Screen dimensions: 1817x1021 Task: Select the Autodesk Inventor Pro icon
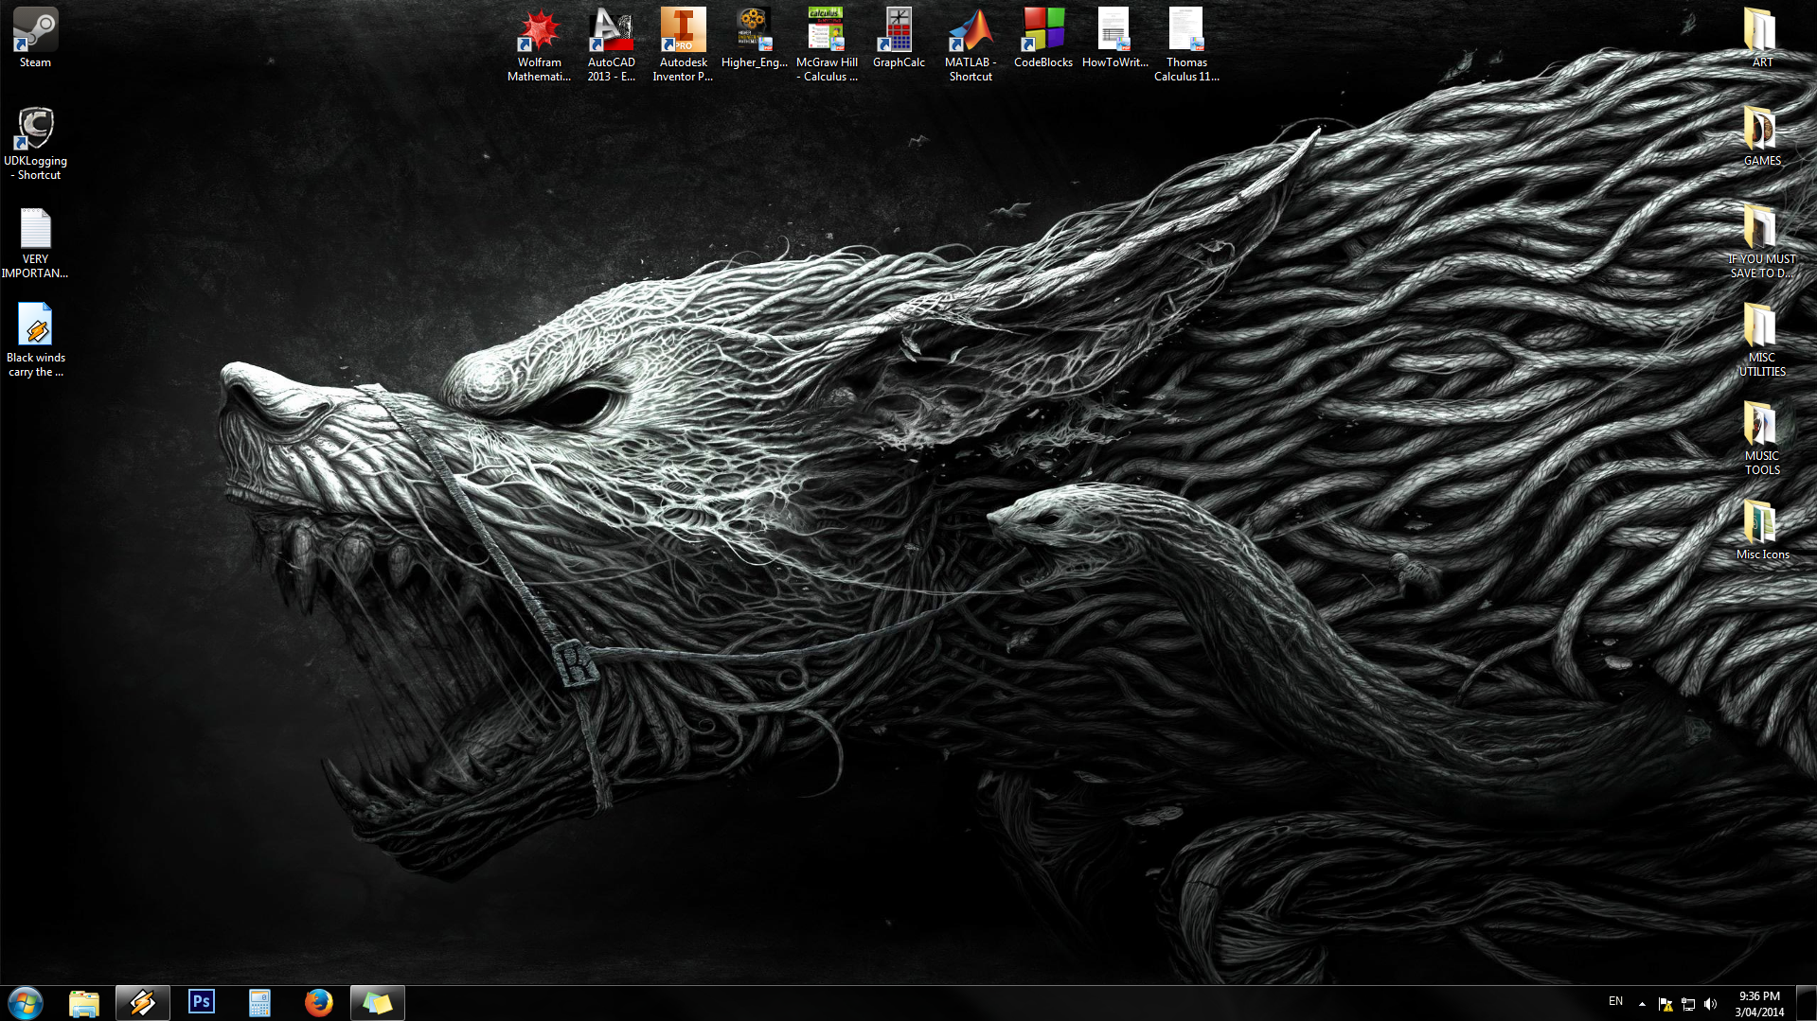(x=683, y=44)
